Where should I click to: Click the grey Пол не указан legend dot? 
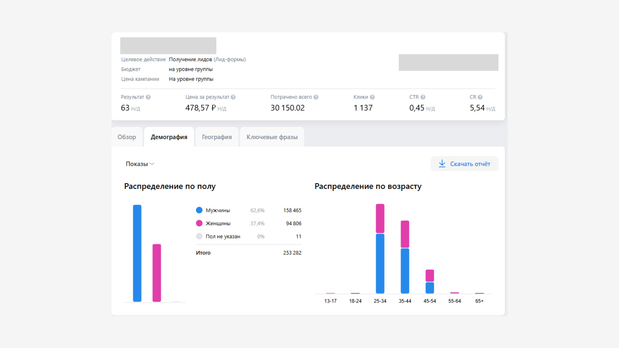pyautogui.click(x=199, y=236)
